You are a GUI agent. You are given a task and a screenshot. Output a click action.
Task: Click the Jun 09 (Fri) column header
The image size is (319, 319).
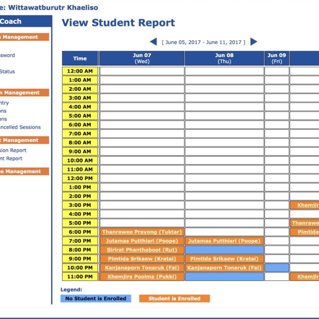[277, 58]
